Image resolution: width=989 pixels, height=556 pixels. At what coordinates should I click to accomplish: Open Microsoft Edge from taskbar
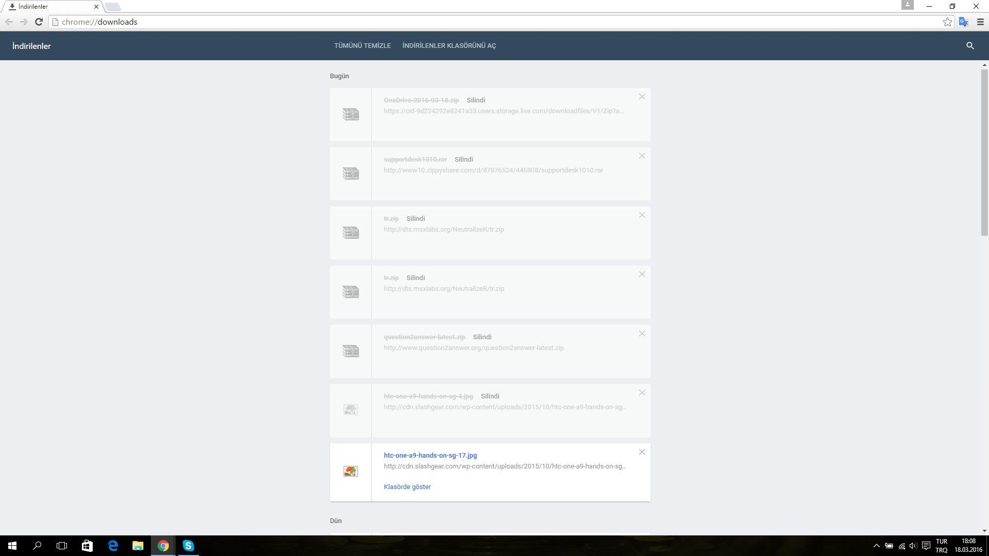coord(113,546)
